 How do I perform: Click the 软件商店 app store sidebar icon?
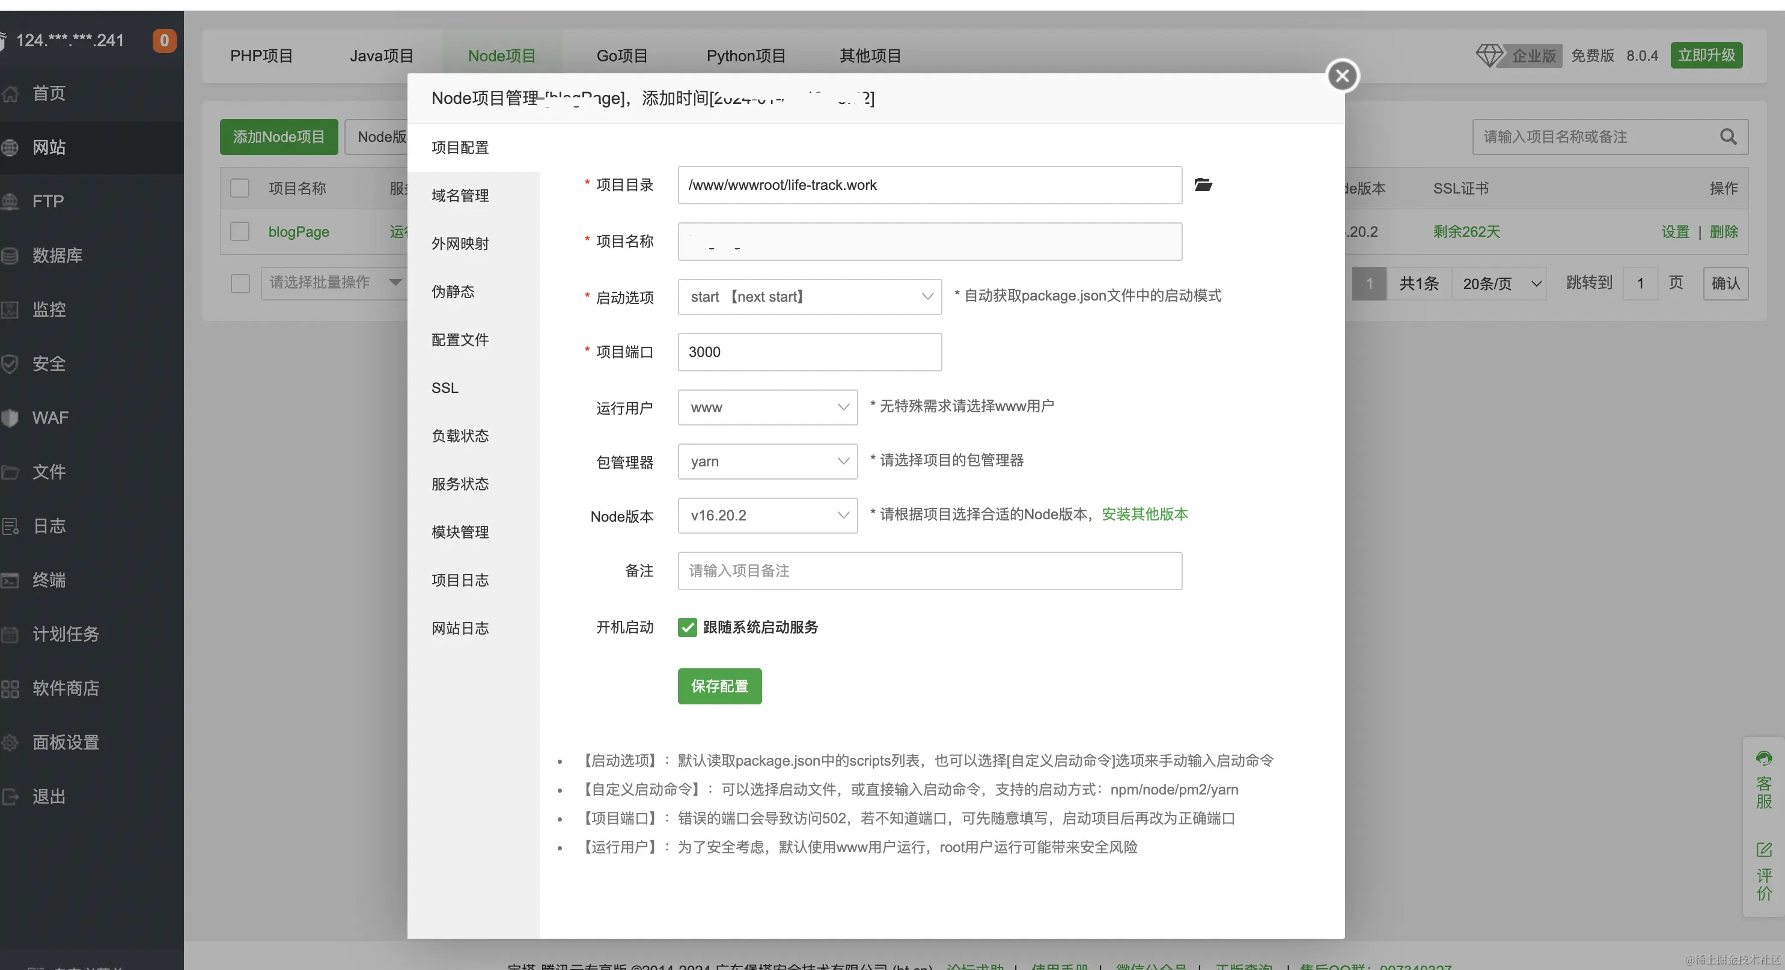10,688
